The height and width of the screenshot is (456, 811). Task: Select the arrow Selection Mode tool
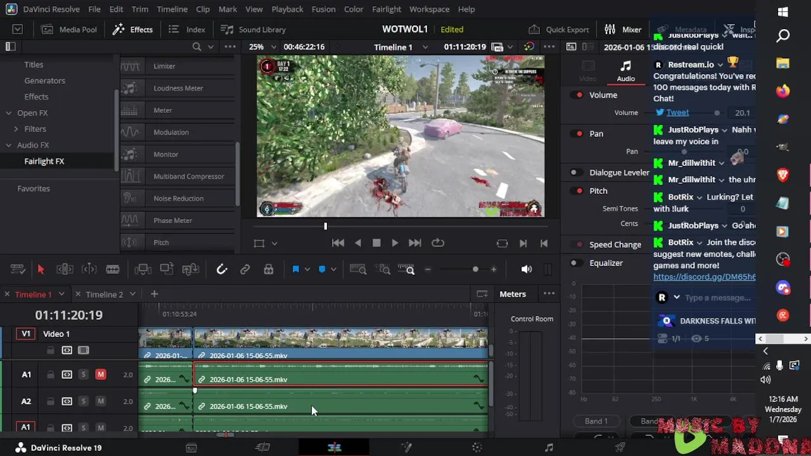[41, 270]
